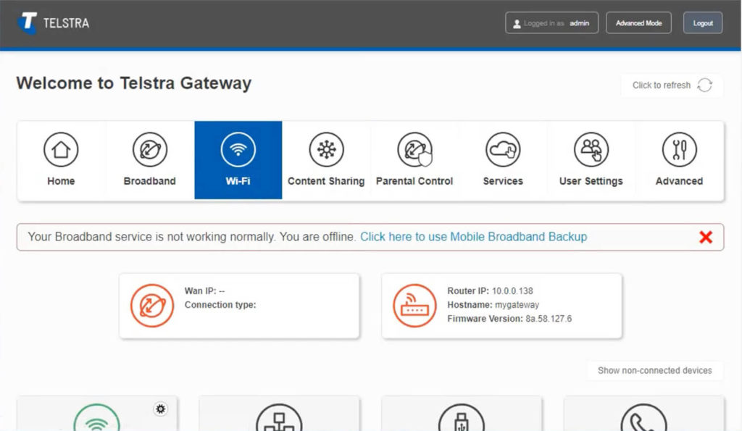Open Broadband settings via its icon

pyautogui.click(x=149, y=149)
